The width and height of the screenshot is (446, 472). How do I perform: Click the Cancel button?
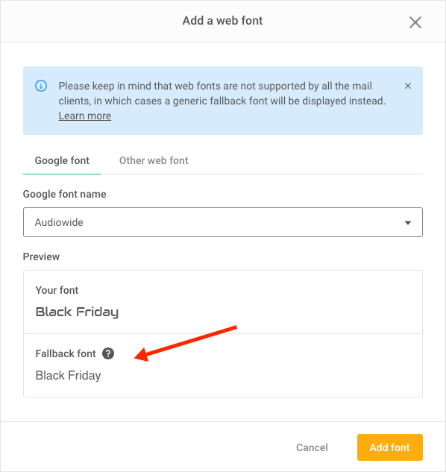tap(312, 447)
